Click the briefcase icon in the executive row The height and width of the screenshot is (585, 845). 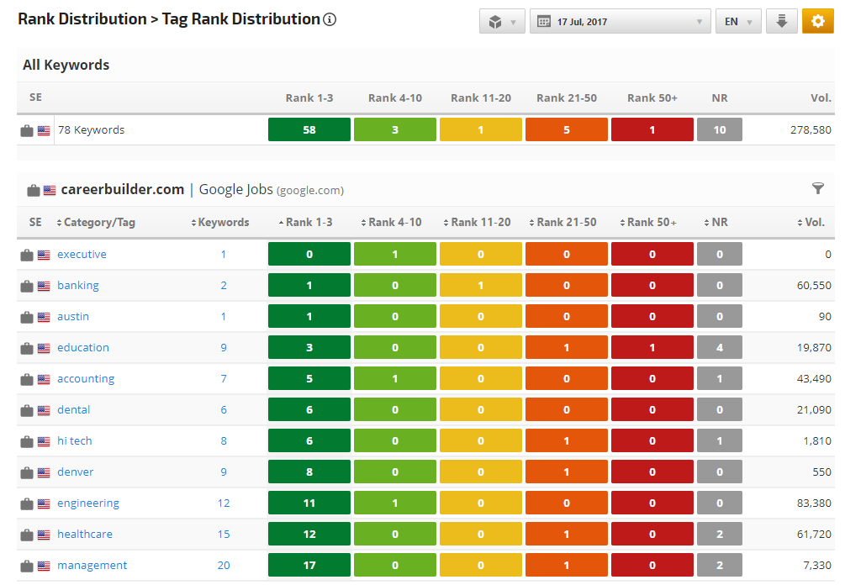tap(27, 255)
